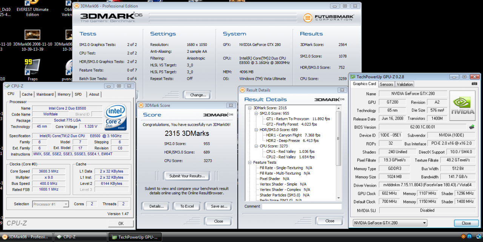Open the NVIDIA GeForce GTX 280 dropdown in GPU-Z
The width and height of the screenshot is (483, 242).
[x=390, y=223]
